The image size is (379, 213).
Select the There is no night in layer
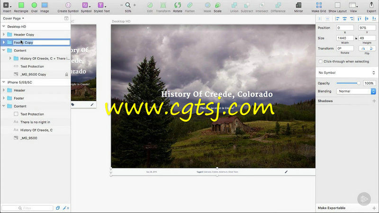35,122
